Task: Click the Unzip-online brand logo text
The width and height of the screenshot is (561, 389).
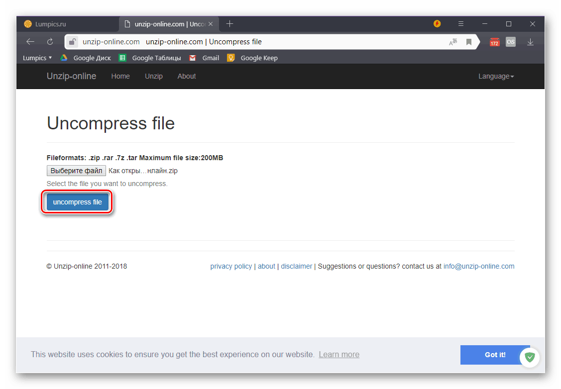Action: click(72, 76)
